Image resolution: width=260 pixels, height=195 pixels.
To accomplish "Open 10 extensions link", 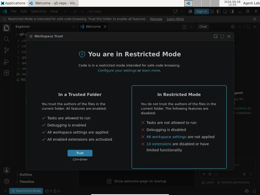I will click(159, 144).
